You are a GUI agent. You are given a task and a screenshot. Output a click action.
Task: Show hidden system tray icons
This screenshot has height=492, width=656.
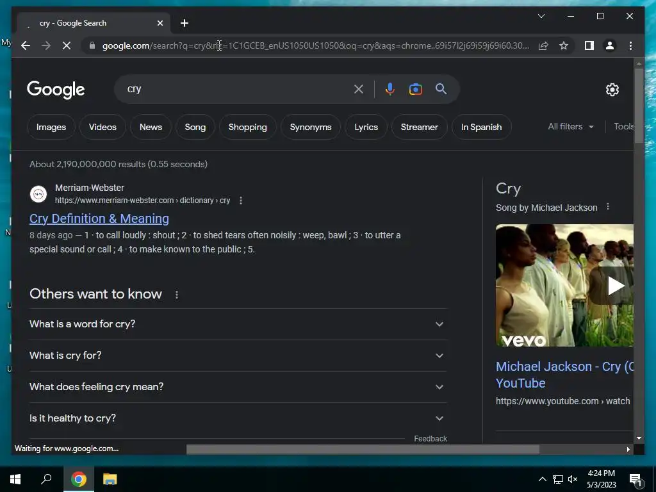[x=542, y=479]
